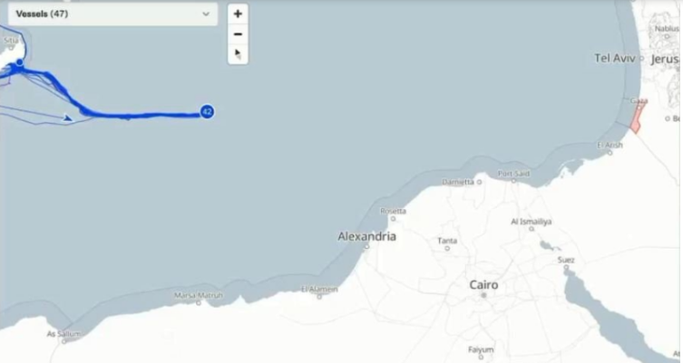
Task: Click the El Arish town label
Action: tap(610, 145)
